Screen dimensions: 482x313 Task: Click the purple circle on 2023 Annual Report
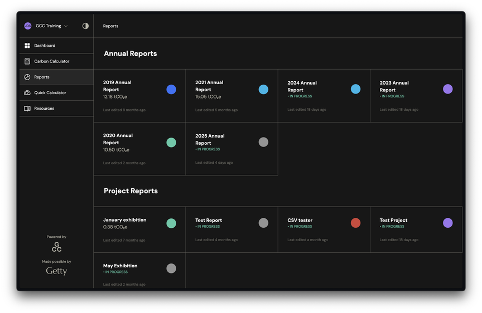(448, 89)
